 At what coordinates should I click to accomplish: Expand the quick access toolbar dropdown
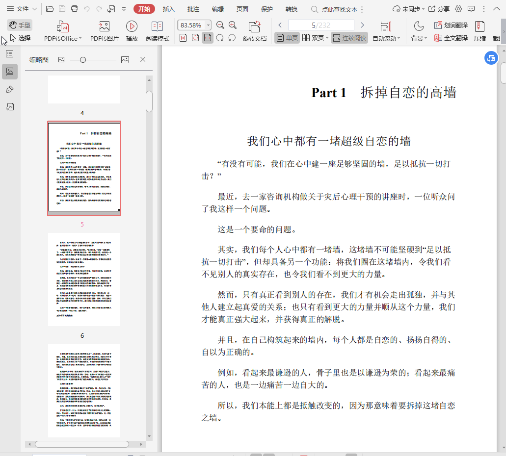point(124,9)
